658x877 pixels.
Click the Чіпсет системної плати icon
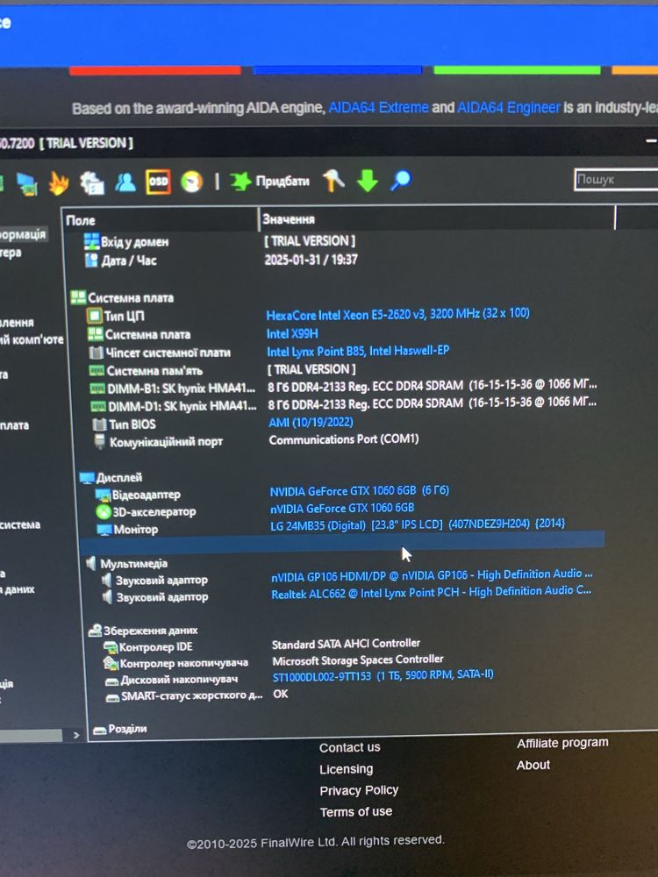click(x=97, y=353)
